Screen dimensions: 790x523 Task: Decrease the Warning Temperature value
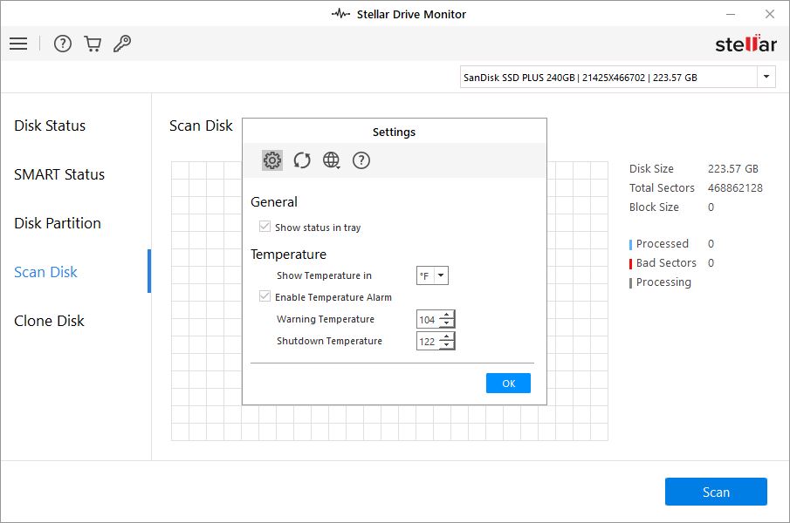pyautogui.click(x=447, y=323)
